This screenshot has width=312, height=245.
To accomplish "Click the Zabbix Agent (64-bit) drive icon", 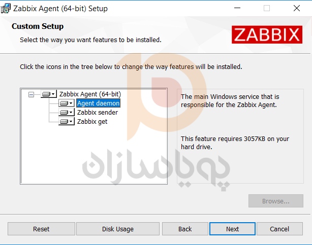I will (x=46, y=94).
